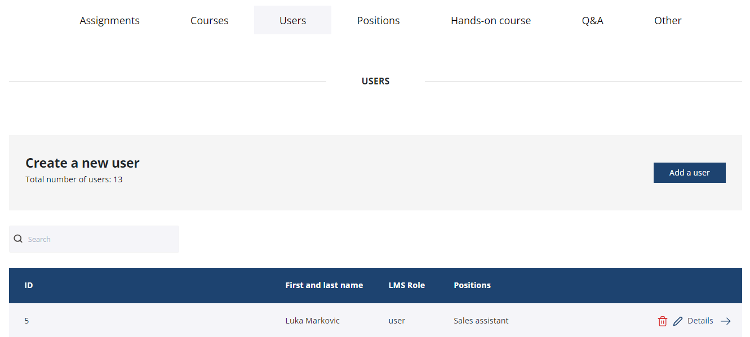
Task: Delete user Luka Markovic with trash icon
Action: [x=662, y=321]
